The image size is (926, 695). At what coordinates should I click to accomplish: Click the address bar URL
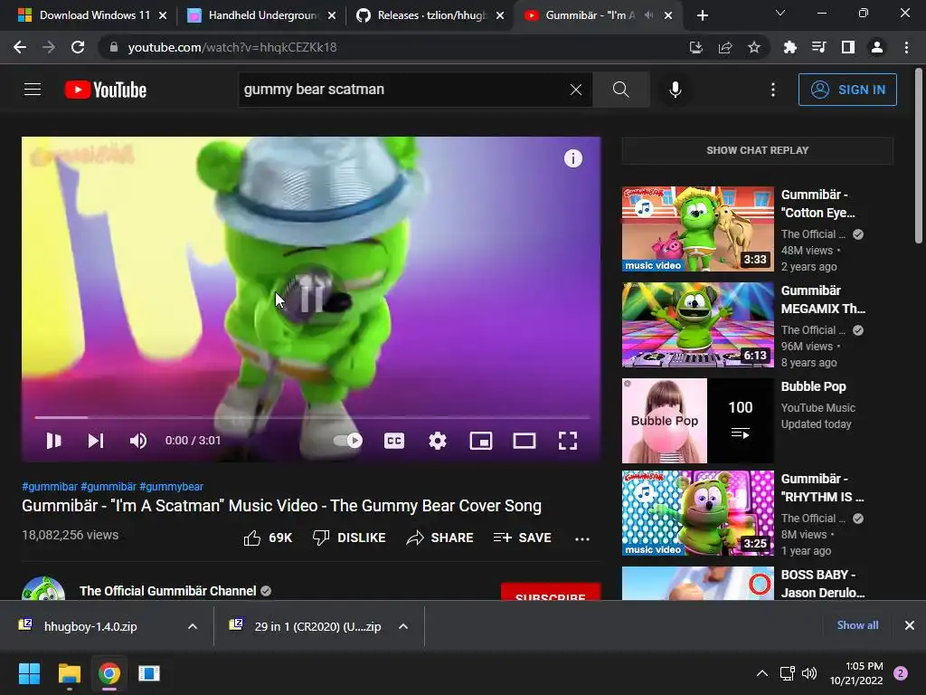(232, 47)
